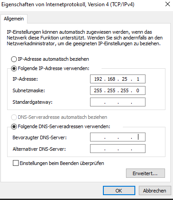This screenshot has width=173, height=200.
Task: Click the first octet 255 of Subnetzmaske
Action: 98,90
